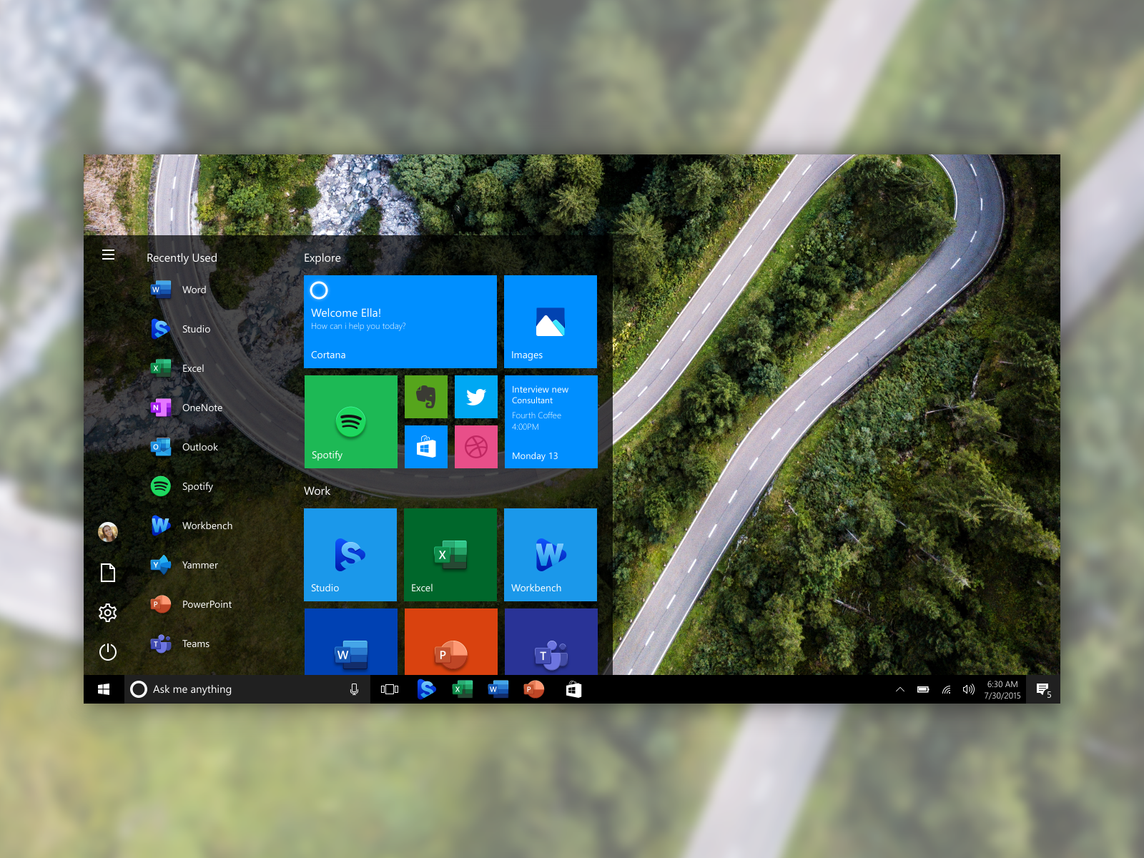
Task: View the Interview new Consultant event
Action: [550, 422]
